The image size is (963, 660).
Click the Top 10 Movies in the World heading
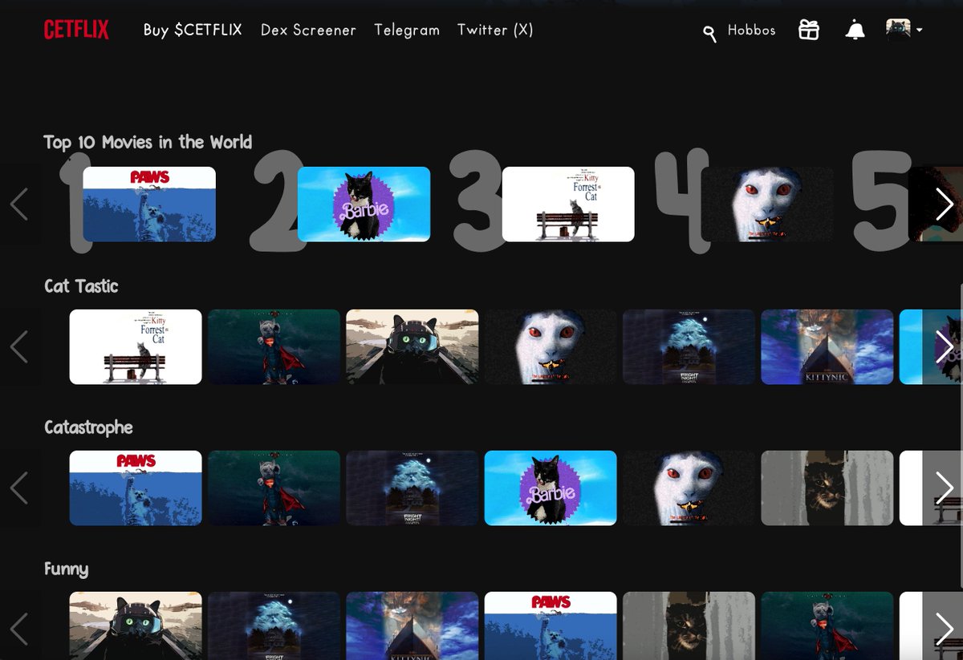pyautogui.click(x=148, y=143)
